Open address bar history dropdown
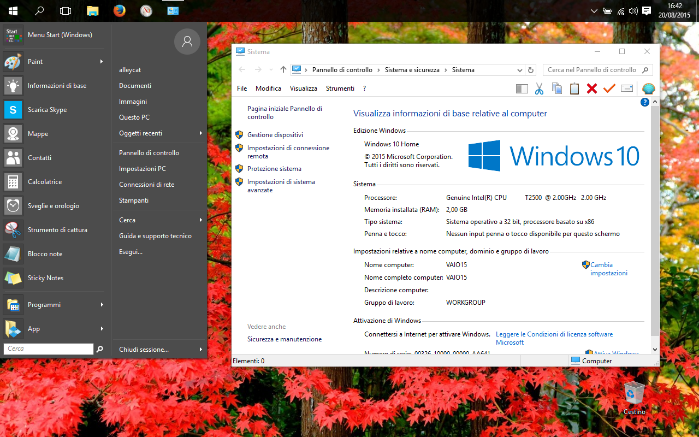 pyautogui.click(x=519, y=70)
